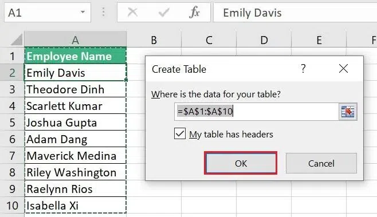Select column C header
The image size is (377, 217).
coord(209,40)
